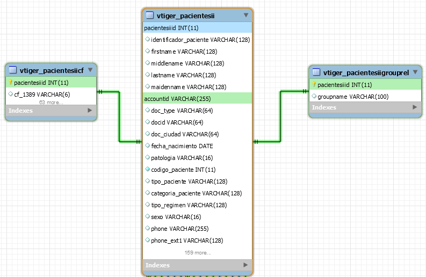Select pacientesiiid INT(11) row in vtiger_pacientesii
426x277 pixels.
198,28
